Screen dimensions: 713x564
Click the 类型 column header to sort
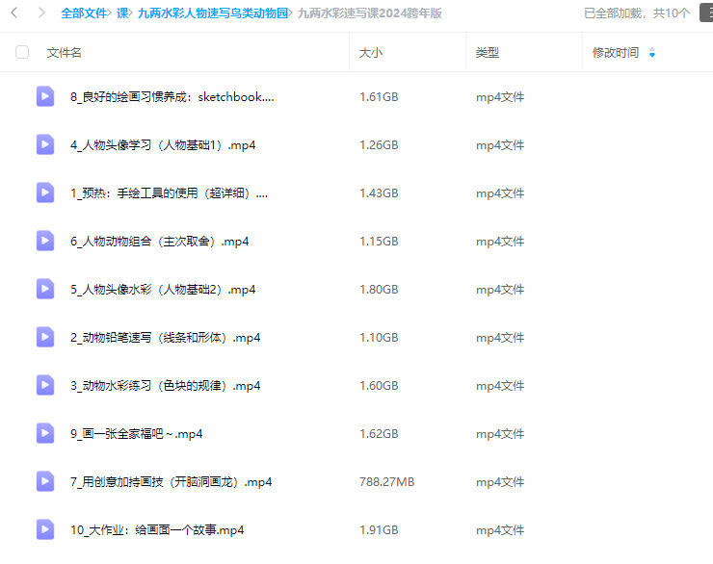[488, 53]
